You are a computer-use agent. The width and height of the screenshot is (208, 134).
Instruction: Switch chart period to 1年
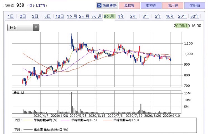121,16
